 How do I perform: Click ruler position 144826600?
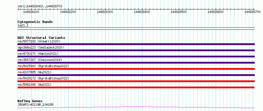click(215, 12)
